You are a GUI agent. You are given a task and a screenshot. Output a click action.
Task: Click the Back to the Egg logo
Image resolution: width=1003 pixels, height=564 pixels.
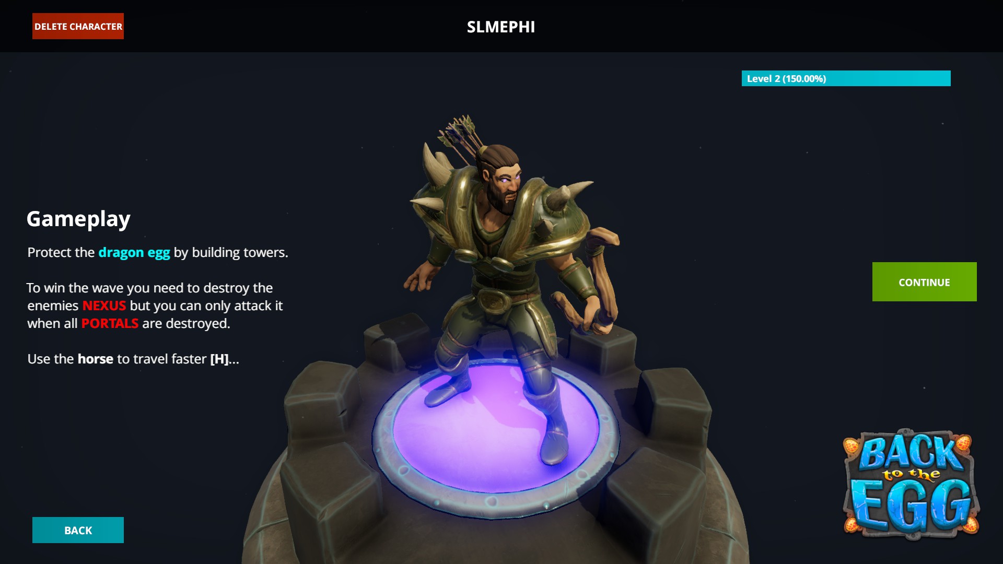[911, 485]
